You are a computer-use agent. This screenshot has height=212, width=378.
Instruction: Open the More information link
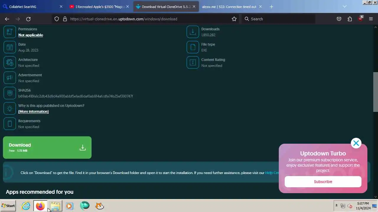coord(33,112)
